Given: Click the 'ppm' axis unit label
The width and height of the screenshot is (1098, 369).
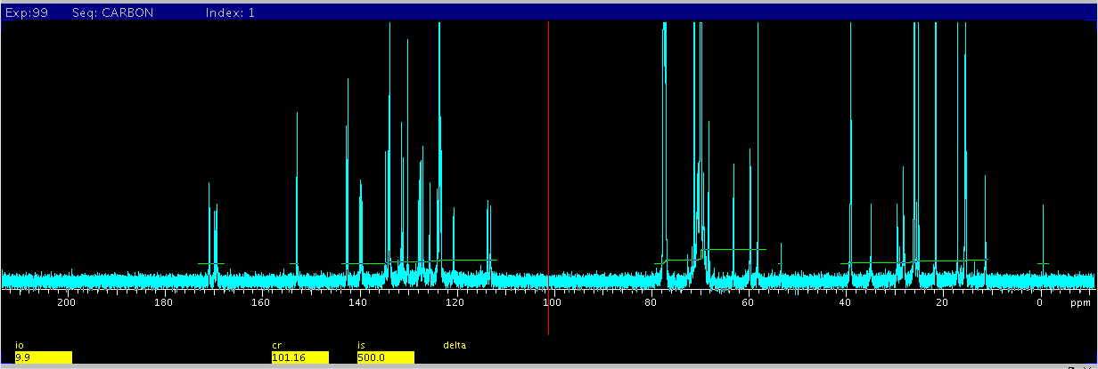Looking at the screenshot, I should click(x=1080, y=303).
